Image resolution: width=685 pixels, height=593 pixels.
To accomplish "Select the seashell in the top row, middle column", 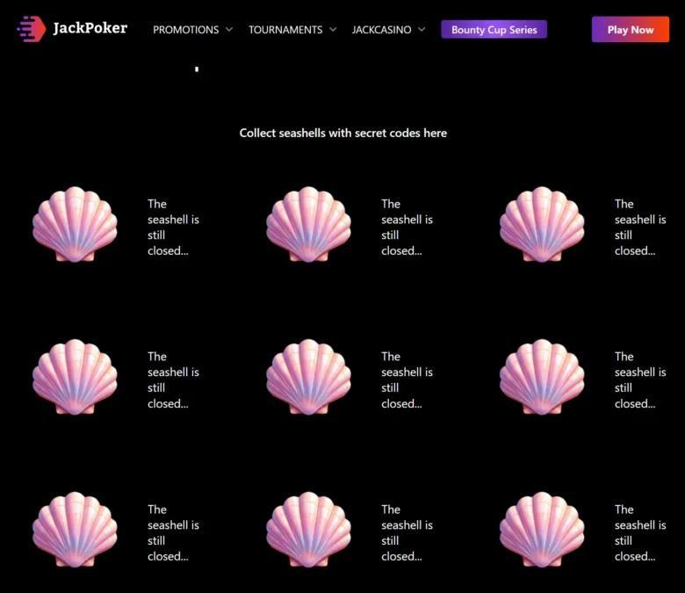I will point(308,224).
